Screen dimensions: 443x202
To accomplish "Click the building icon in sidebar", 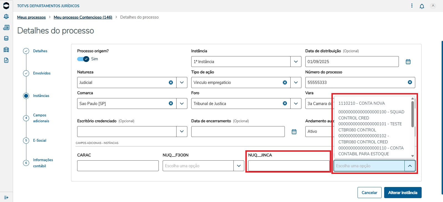I will point(6,50).
